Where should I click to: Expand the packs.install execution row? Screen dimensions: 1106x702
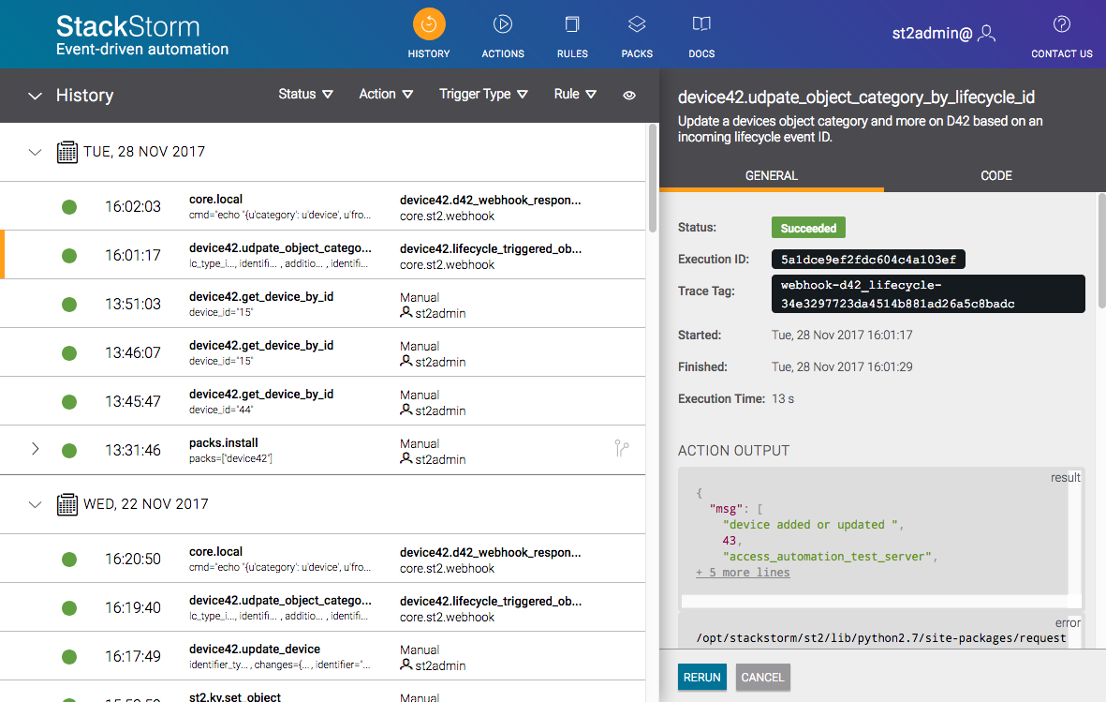(x=35, y=449)
